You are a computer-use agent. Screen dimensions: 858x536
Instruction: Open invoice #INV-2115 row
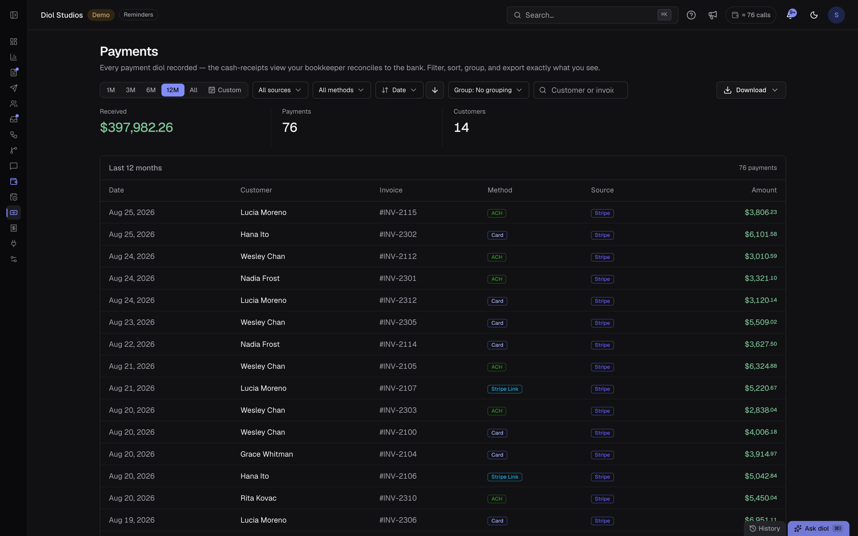pyautogui.click(x=442, y=212)
